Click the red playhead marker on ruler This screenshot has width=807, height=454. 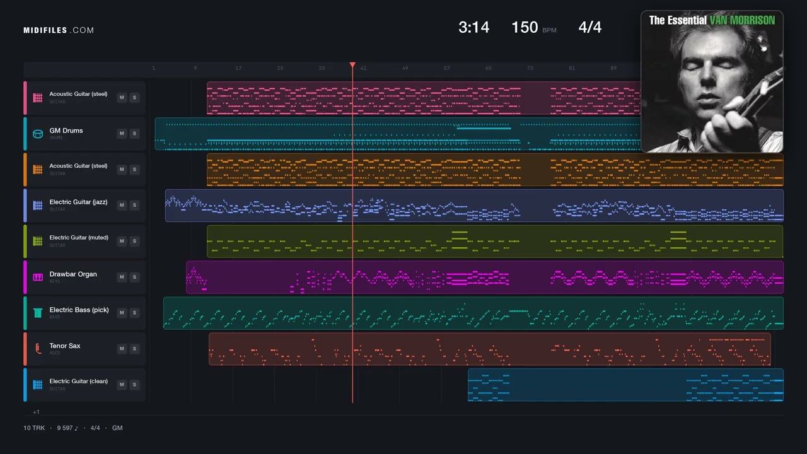click(x=352, y=66)
